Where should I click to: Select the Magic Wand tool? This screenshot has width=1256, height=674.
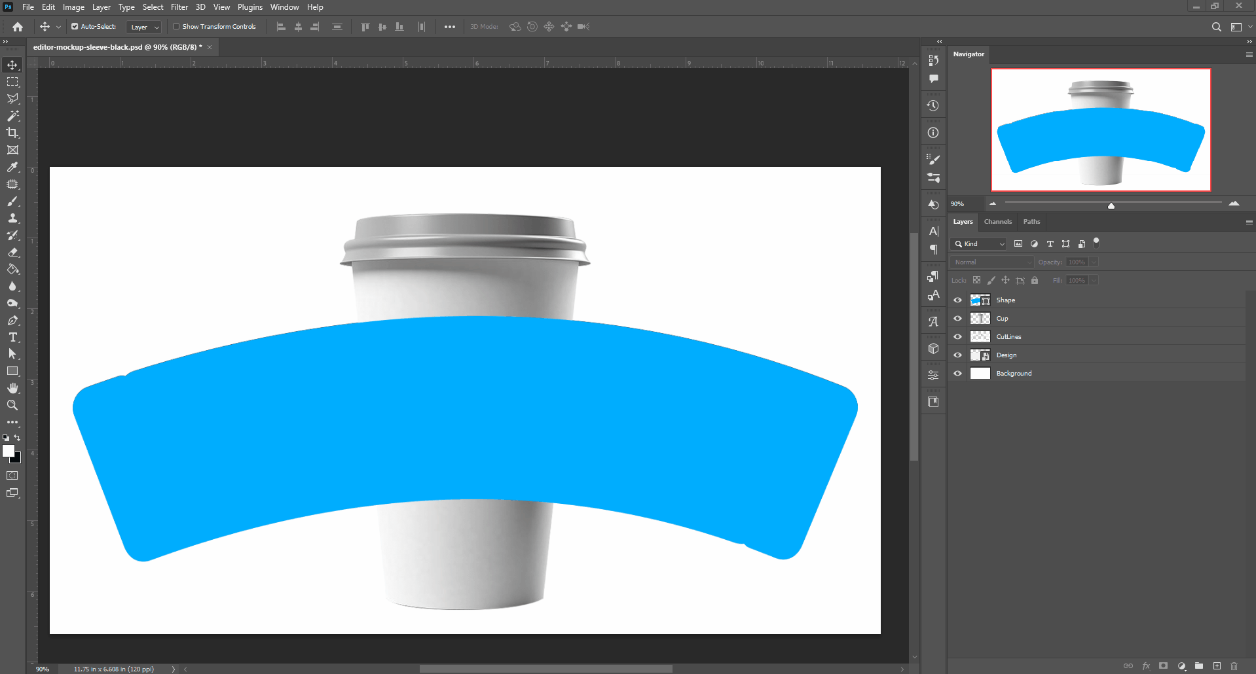point(12,116)
